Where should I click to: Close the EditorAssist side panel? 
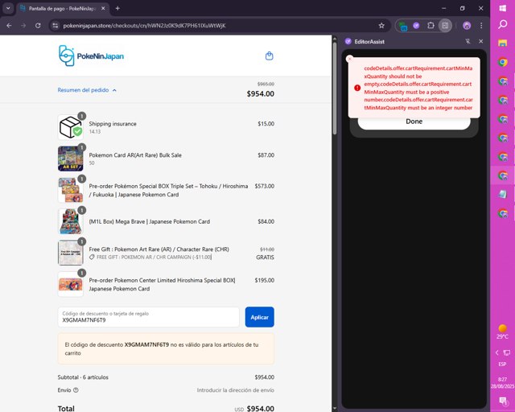coord(481,41)
